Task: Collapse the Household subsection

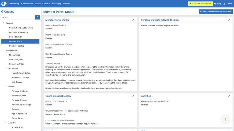Action: (x=6, y=68)
